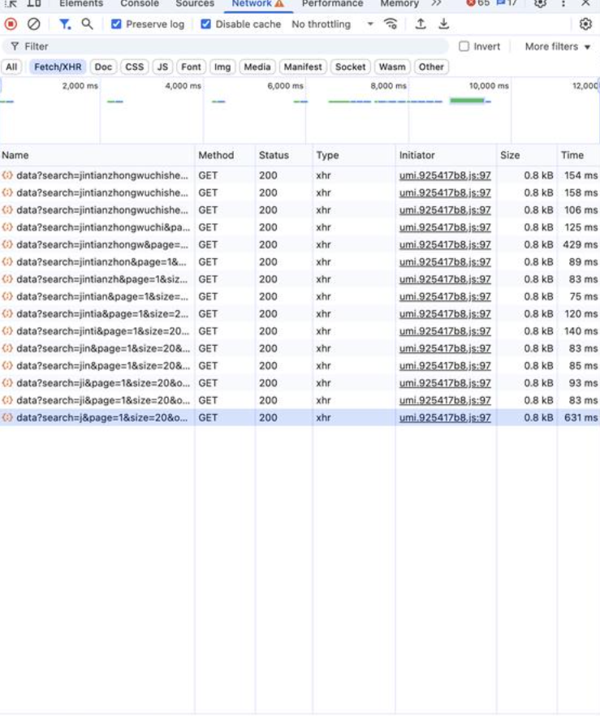Open network conditions wifi icon
600x716 pixels.
point(391,24)
